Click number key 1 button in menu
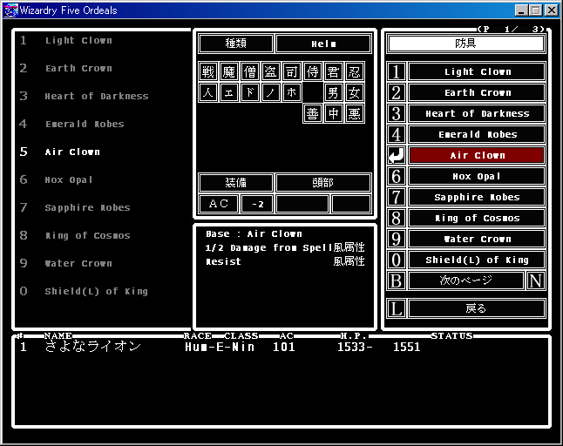This screenshot has width=563, height=446. (x=397, y=71)
